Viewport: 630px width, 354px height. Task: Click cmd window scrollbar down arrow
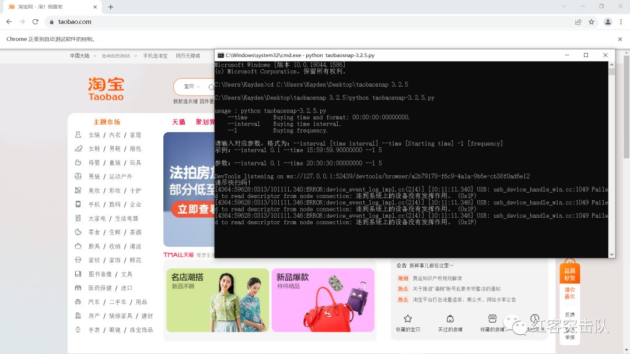click(611, 254)
